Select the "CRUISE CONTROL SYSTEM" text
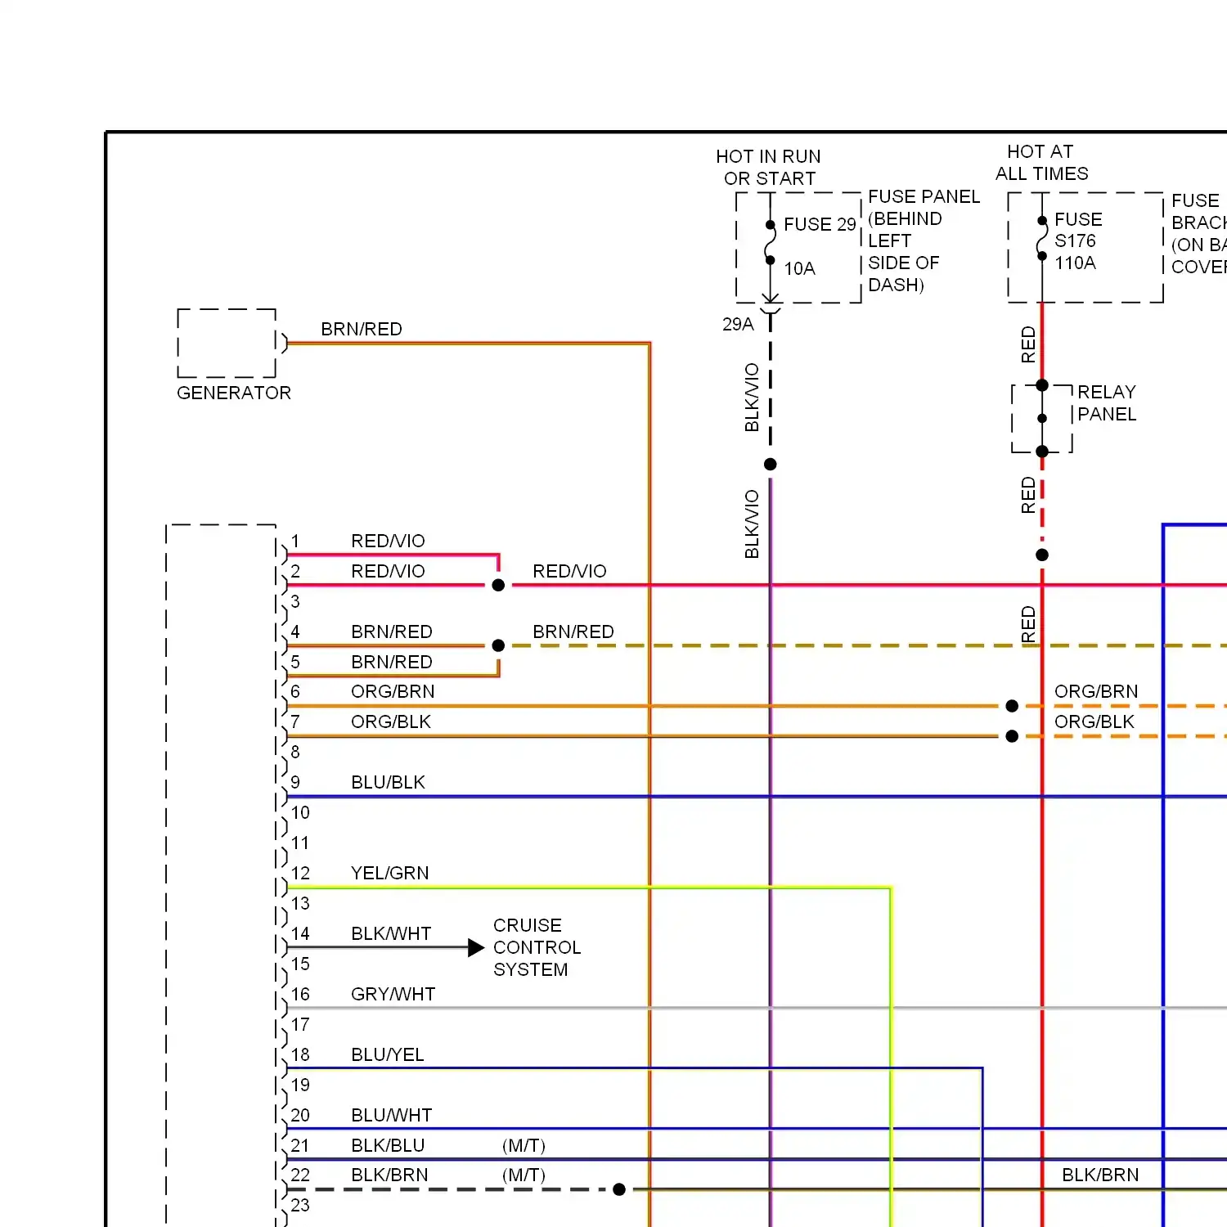Image resolution: width=1227 pixels, height=1227 pixels. coord(537,947)
